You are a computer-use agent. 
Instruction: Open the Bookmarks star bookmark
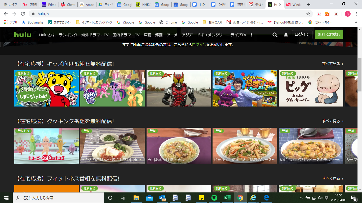[33, 22]
